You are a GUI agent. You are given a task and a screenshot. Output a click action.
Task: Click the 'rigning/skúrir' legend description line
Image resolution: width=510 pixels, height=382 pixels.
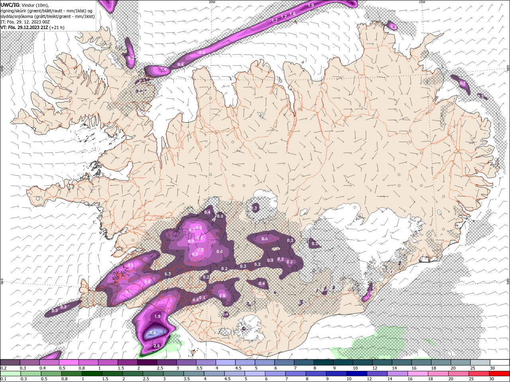tap(47, 11)
